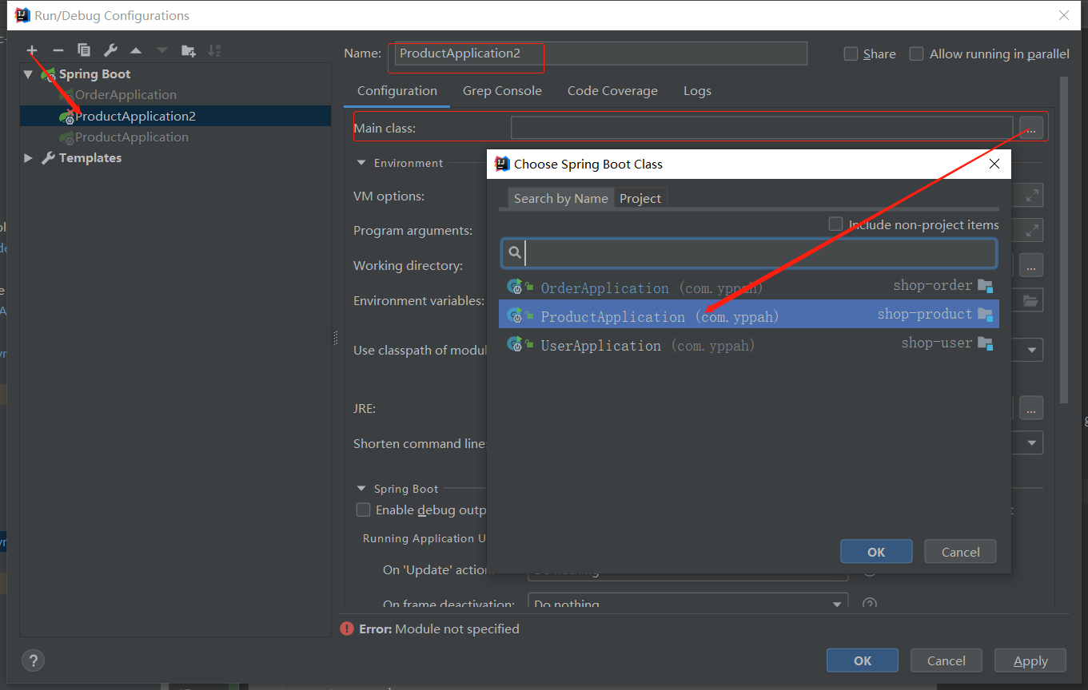This screenshot has height=690, width=1088.
Task: Remove the selected configuration with the minus icon
Action: click(58, 50)
